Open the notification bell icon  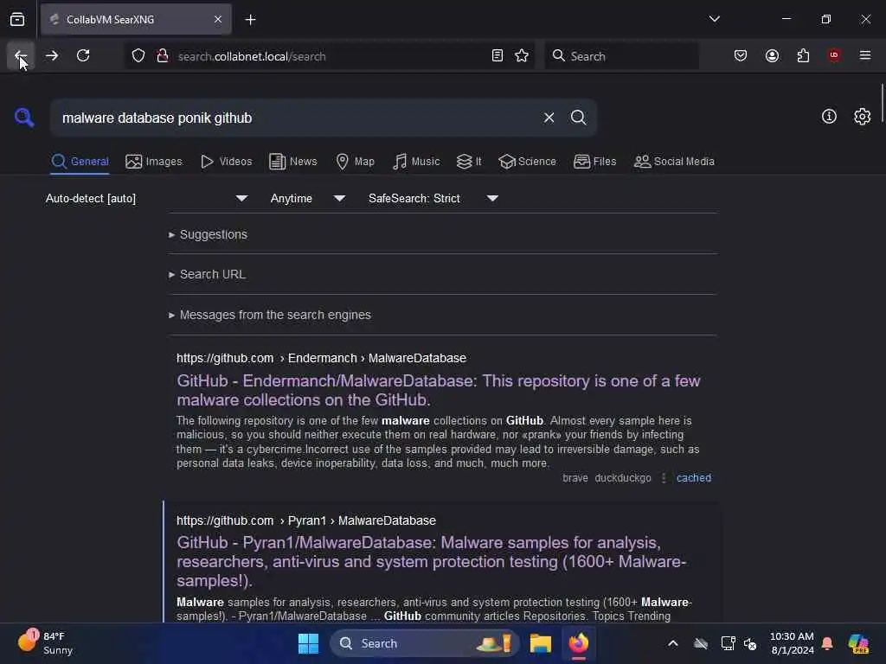pyautogui.click(x=827, y=643)
